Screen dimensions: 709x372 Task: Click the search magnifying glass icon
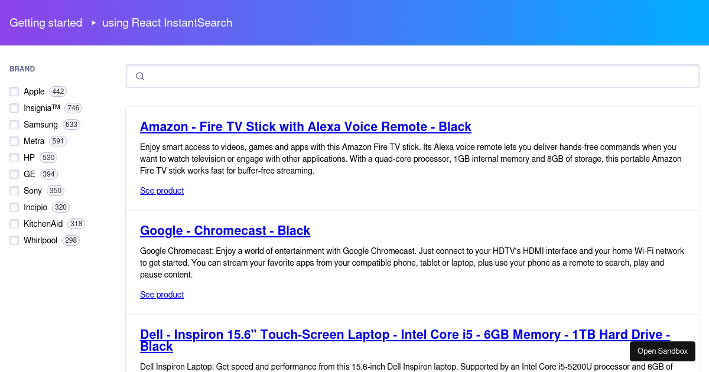(x=140, y=76)
